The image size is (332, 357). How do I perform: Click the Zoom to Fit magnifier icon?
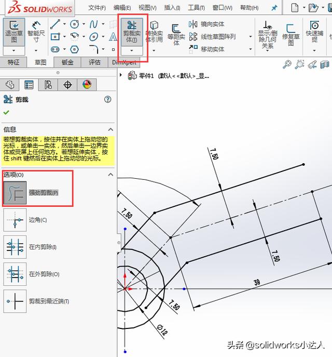pyautogui.click(x=287, y=64)
